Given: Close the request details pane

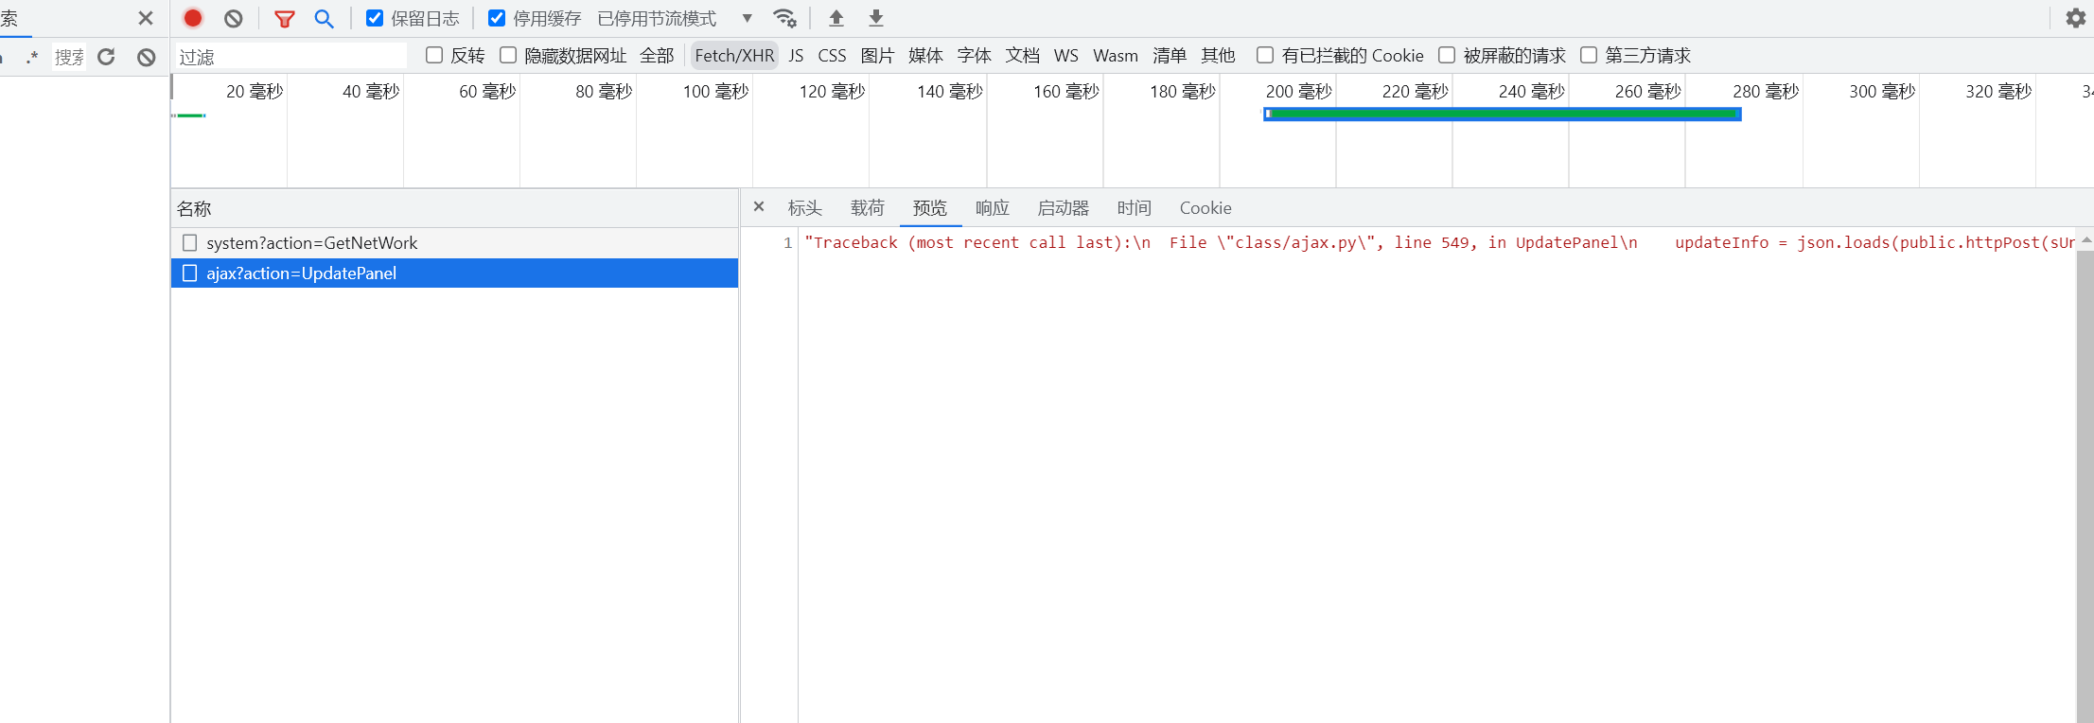Looking at the screenshot, I should (759, 206).
